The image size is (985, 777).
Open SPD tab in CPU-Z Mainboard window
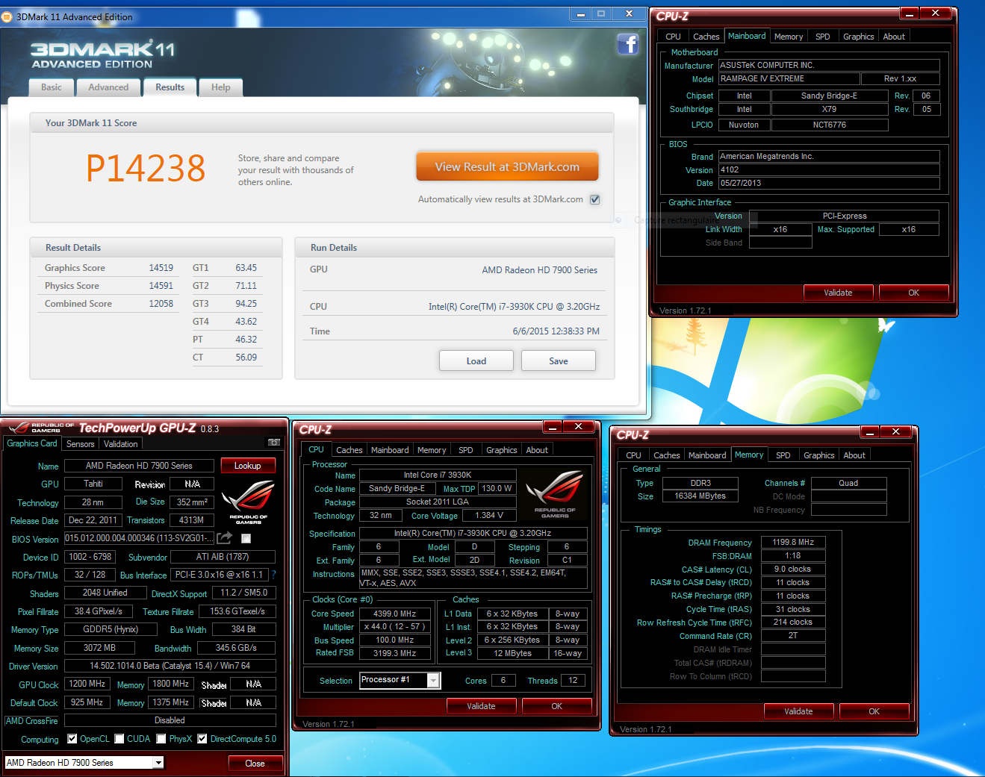coord(822,37)
